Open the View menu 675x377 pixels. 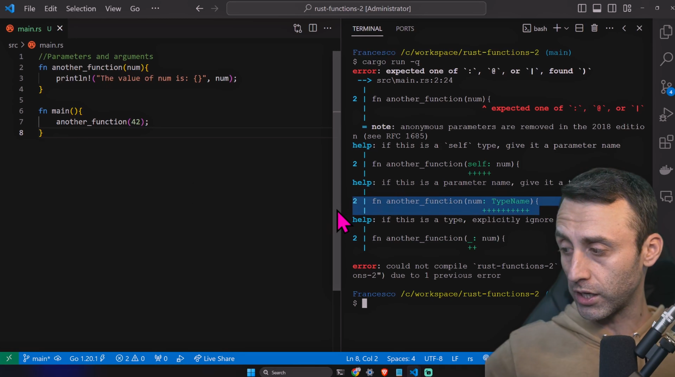pos(113,9)
